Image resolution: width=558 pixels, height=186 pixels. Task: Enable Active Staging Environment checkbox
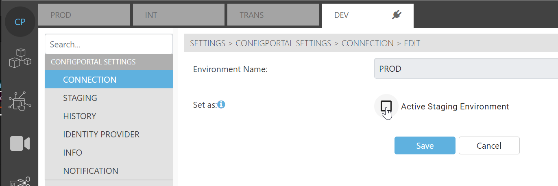point(386,107)
